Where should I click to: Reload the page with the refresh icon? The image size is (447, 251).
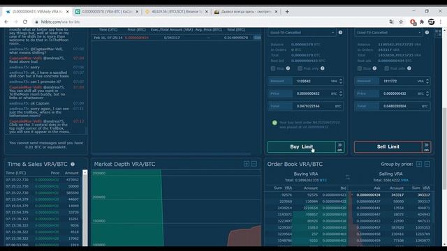point(25,22)
